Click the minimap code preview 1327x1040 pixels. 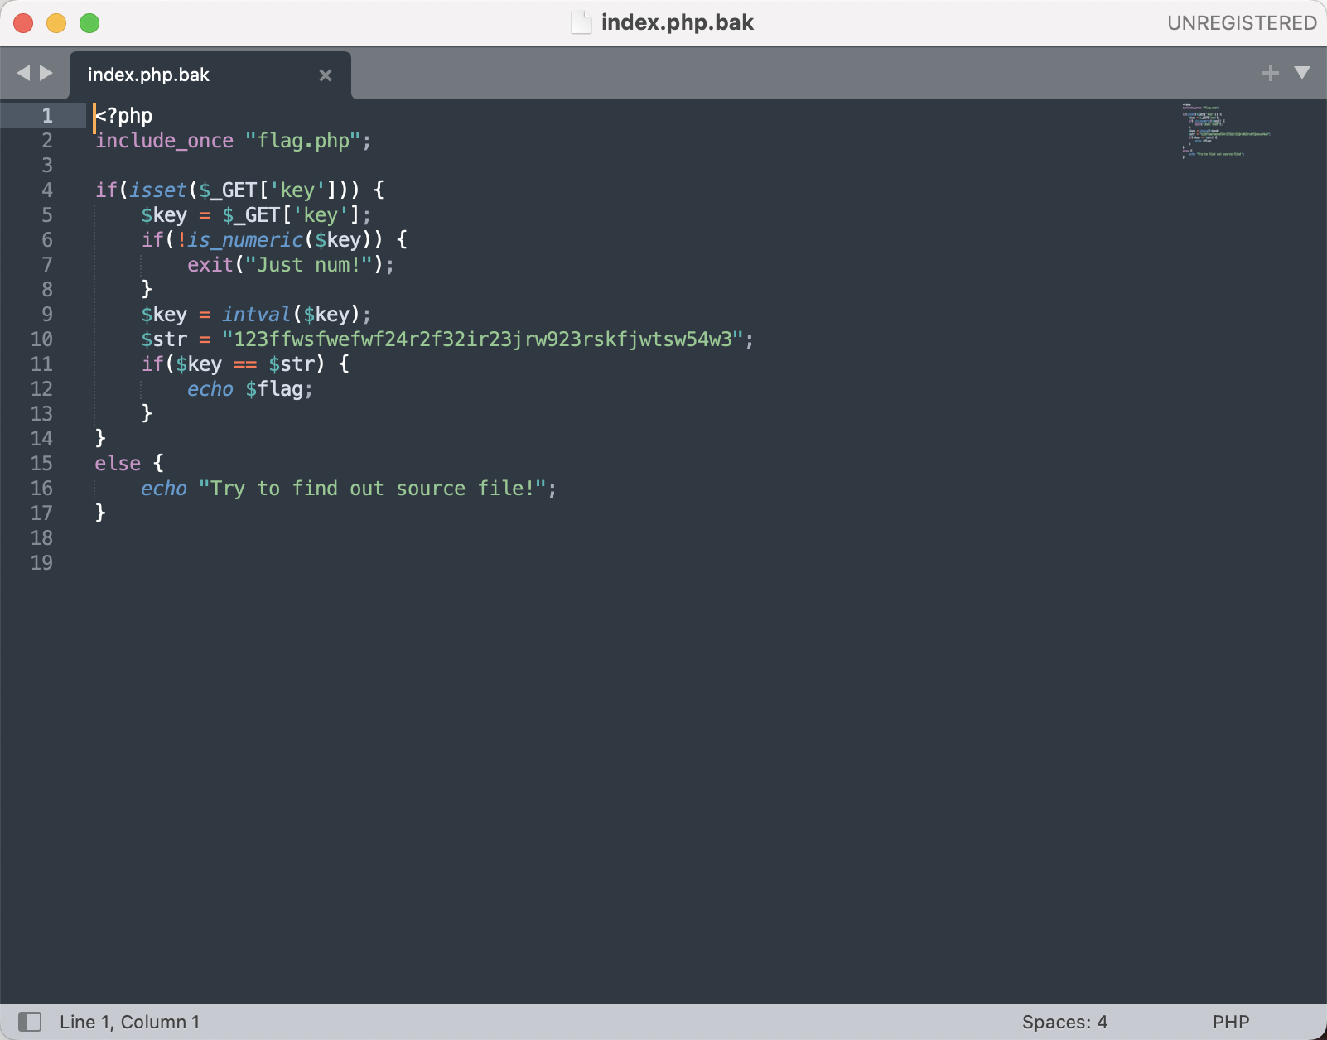[1226, 131]
